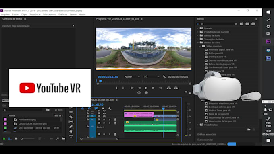Viewport: 274px width, 154px height.
Task: Click the Mark Out button in Program monitor
Action: 123,88
